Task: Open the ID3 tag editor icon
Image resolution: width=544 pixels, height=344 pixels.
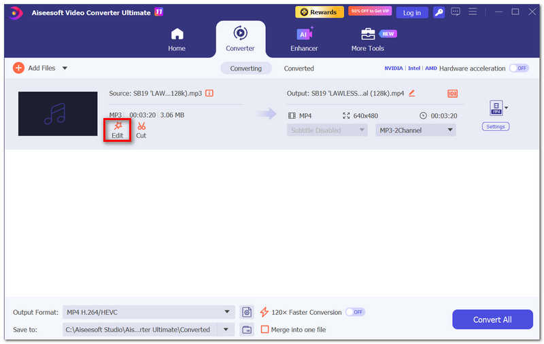Action: click(452, 94)
